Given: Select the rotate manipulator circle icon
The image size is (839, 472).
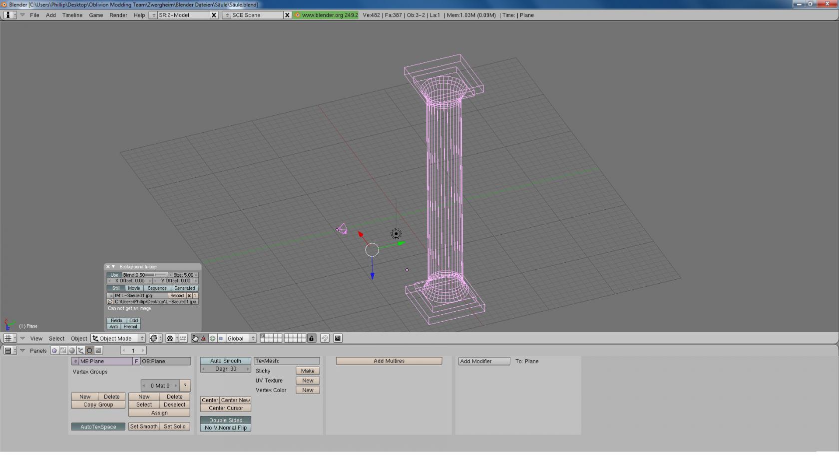Looking at the screenshot, I should [x=212, y=339].
